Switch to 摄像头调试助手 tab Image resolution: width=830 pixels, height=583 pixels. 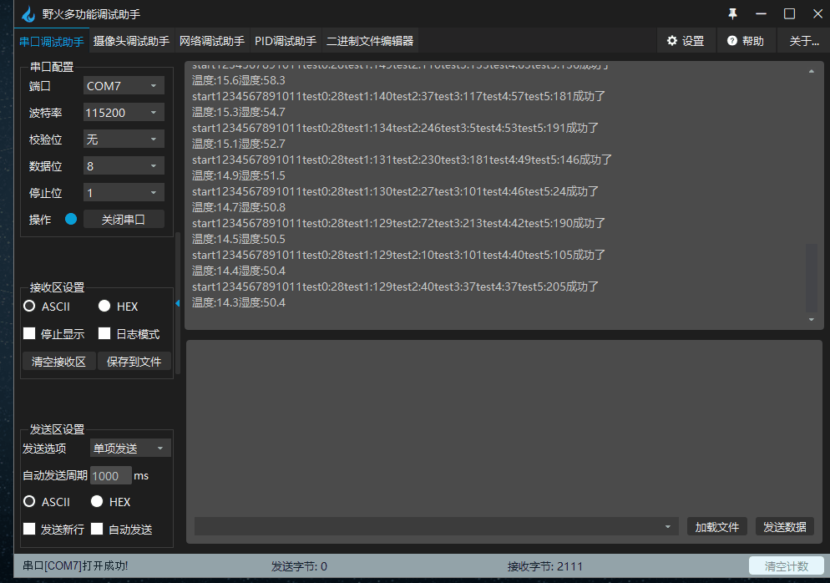[x=131, y=41]
